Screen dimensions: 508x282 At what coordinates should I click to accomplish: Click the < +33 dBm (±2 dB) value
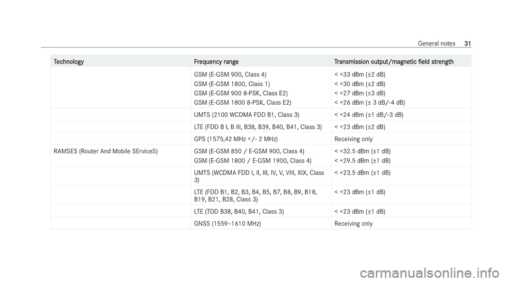point(360,75)
